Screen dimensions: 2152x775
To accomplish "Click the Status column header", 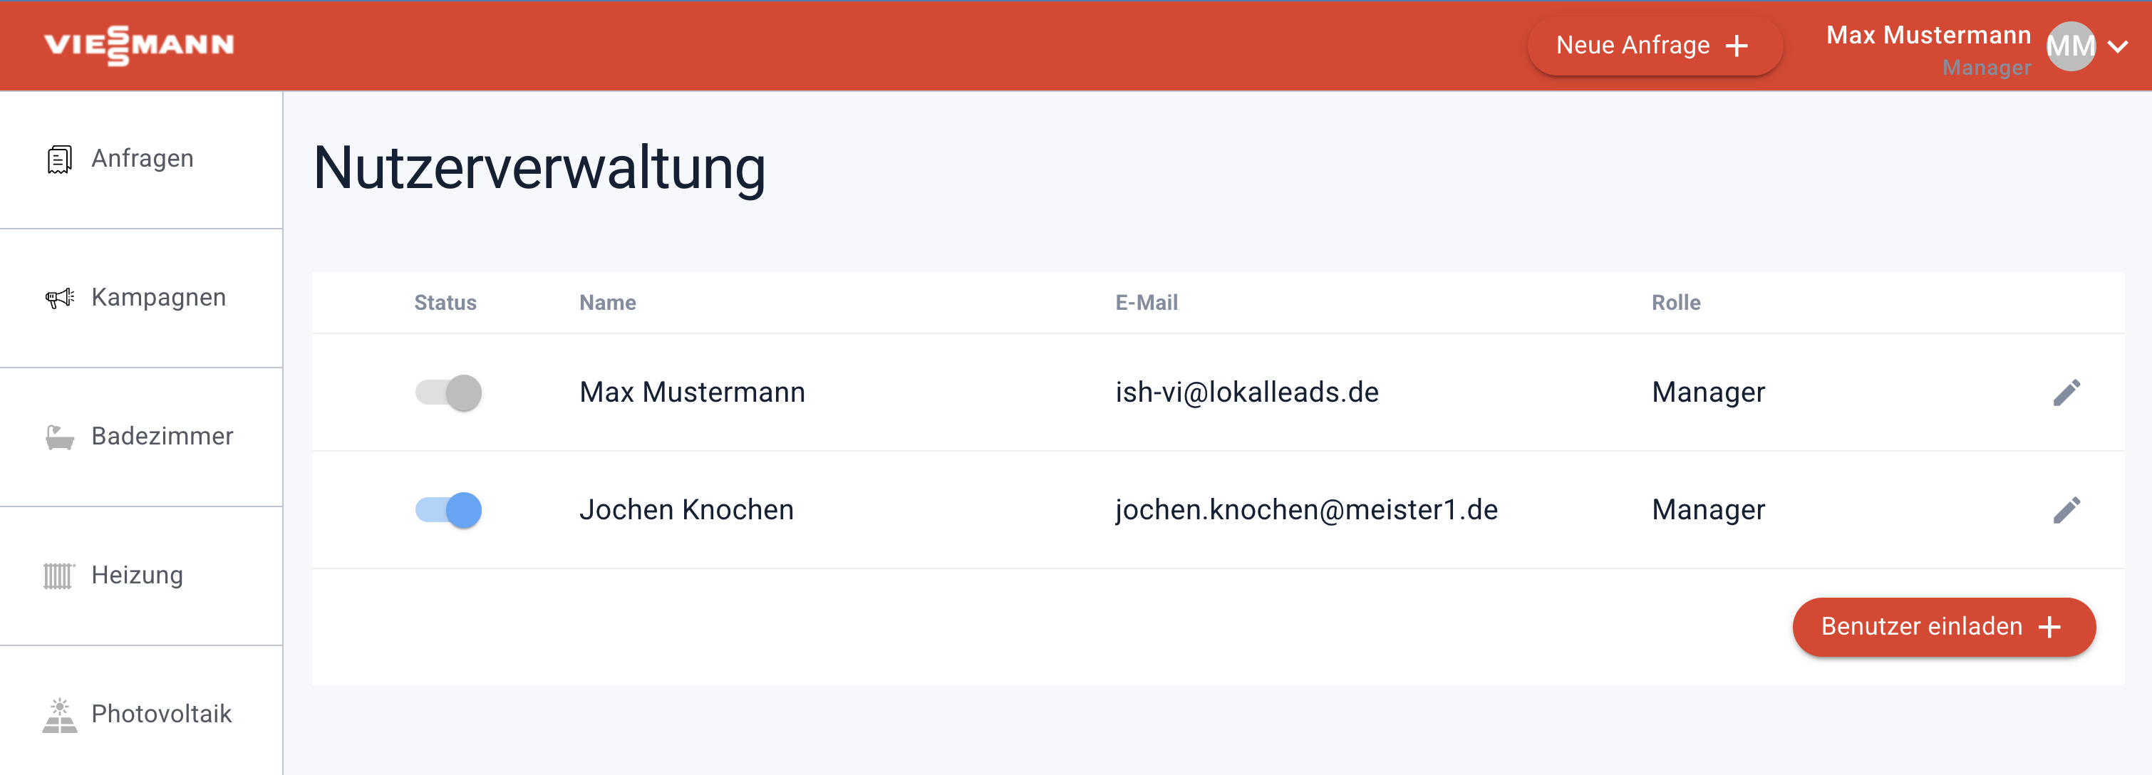I will 445,302.
